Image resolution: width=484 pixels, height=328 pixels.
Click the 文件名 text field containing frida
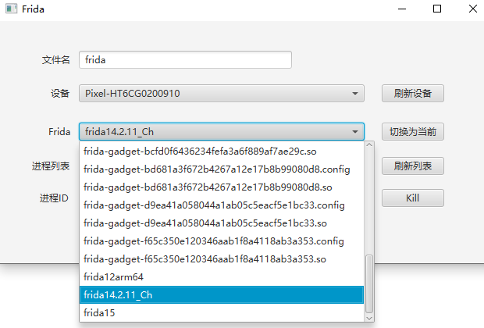185,59
